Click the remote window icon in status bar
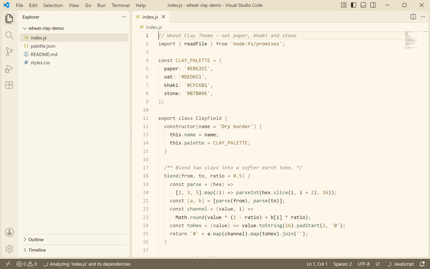 pos(8,264)
